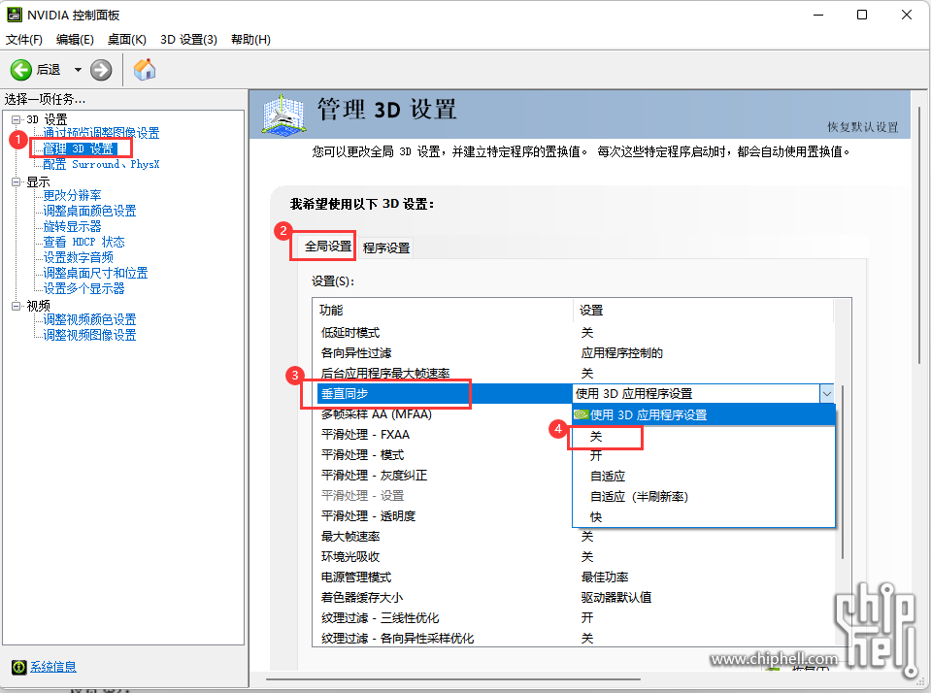Collapse the 视频 tree node

coord(17,306)
